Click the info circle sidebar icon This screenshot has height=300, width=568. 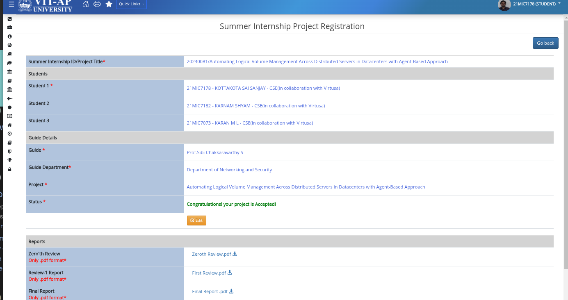pos(10,36)
